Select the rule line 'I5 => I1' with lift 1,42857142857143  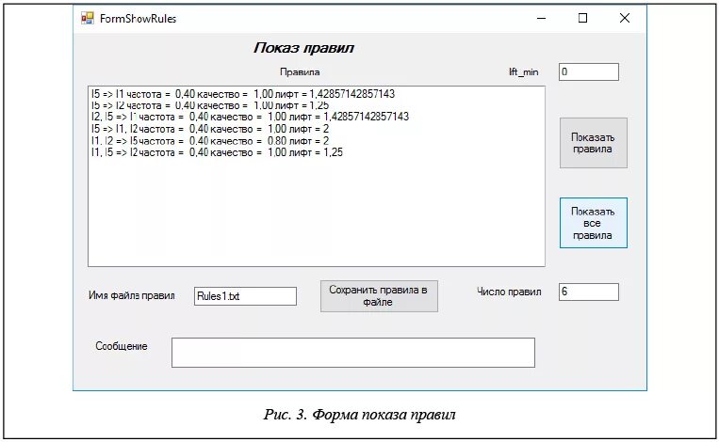243,94
